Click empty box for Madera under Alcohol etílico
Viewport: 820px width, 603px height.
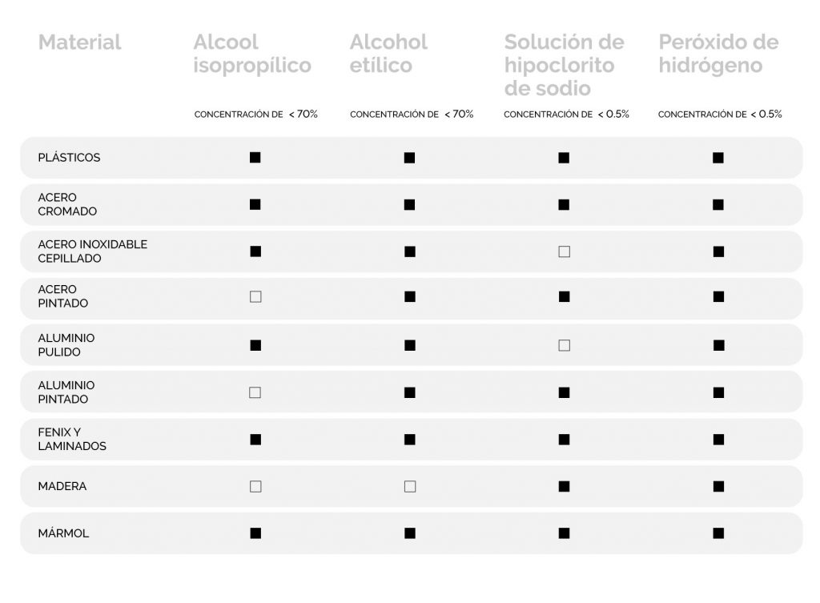410,486
